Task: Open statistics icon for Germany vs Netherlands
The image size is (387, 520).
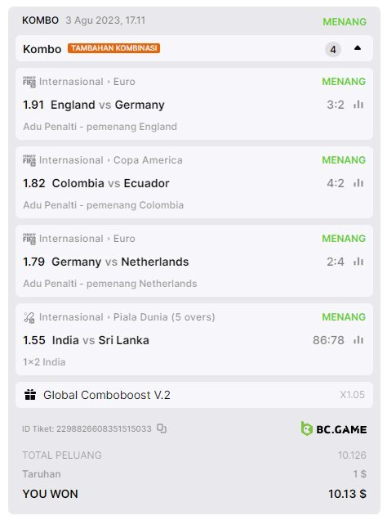Action: (358, 262)
